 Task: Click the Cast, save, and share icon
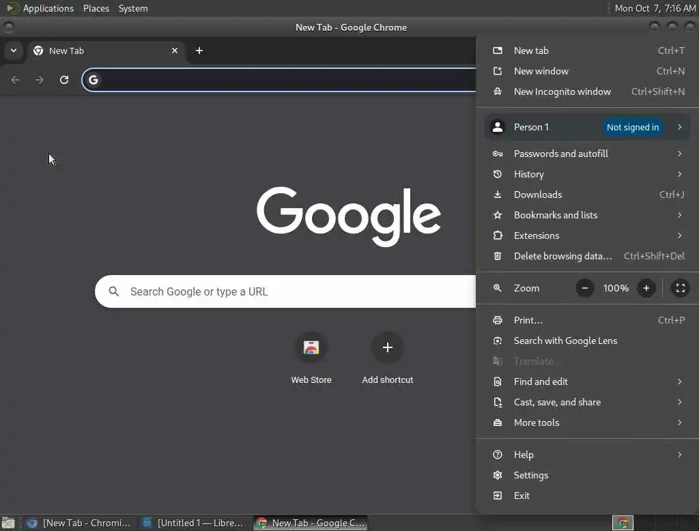498,402
